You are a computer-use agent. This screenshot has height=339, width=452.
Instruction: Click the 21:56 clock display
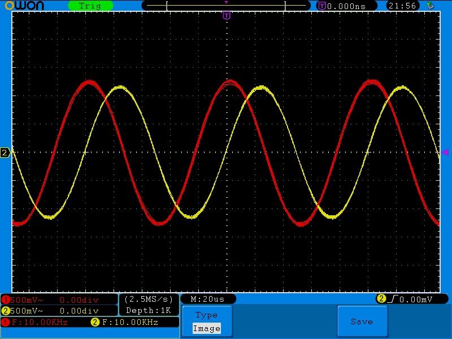click(402, 6)
